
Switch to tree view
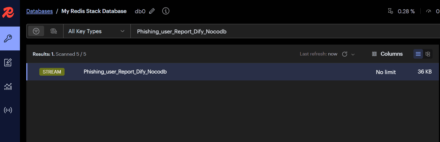point(428,54)
